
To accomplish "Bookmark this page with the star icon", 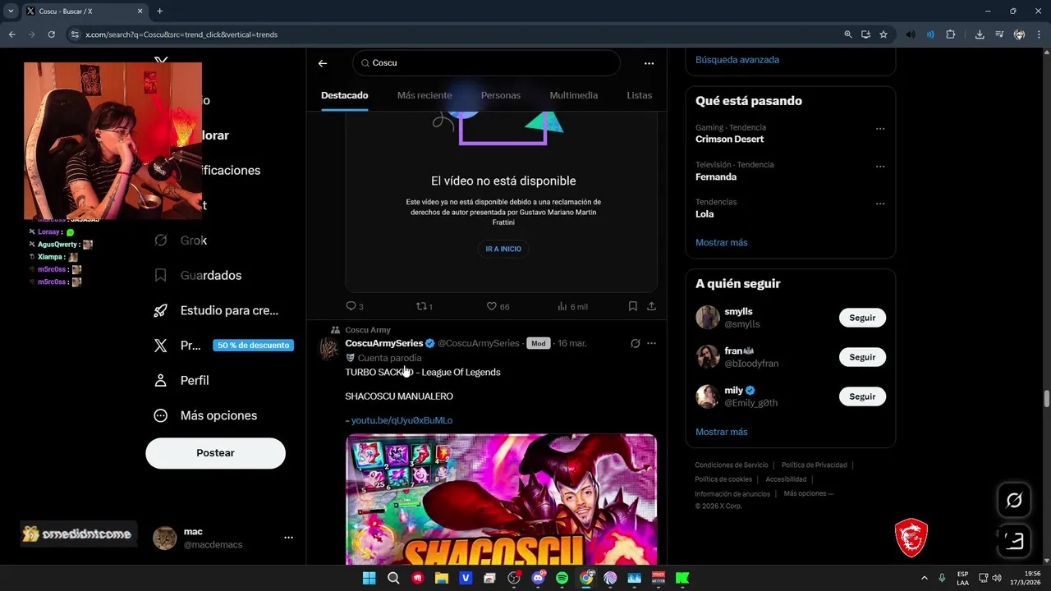I will click(883, 34).
